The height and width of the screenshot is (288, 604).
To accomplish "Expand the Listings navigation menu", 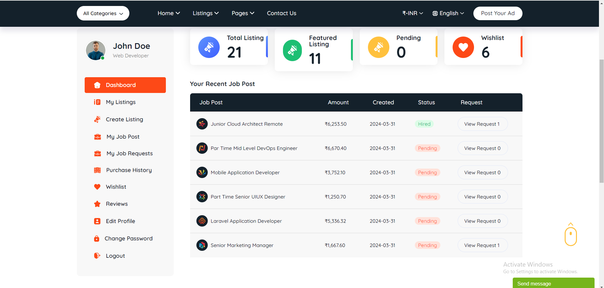I will pyautogui.click(x=206, y=13).
